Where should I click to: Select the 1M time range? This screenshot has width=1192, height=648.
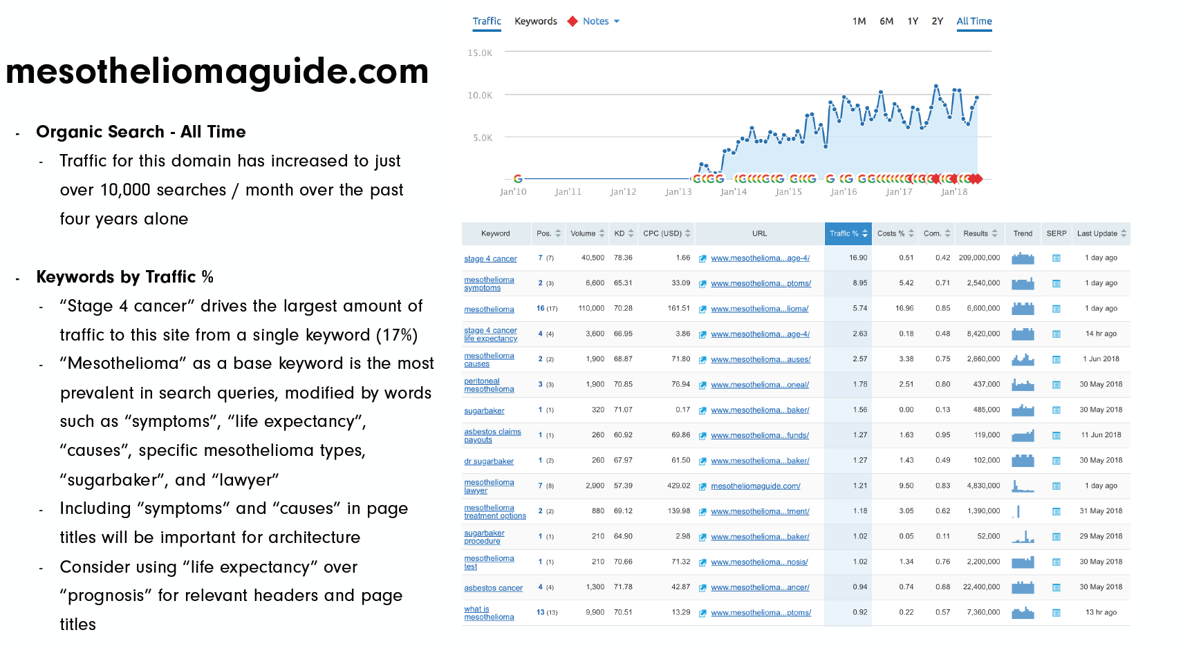pyautogui.click(x=859, y=21)
